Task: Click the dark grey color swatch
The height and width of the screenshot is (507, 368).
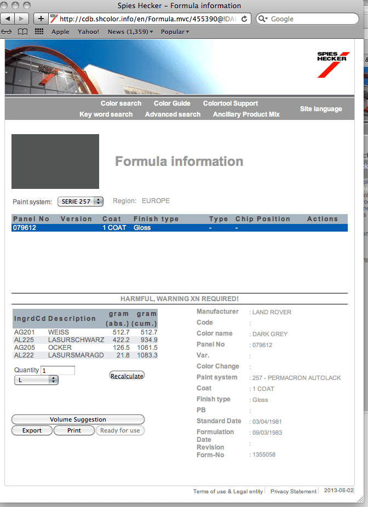Action: point(55,162)
